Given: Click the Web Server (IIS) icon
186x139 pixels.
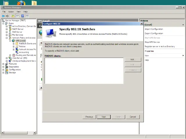Looking at the screenshot, I should coord(10,58).
